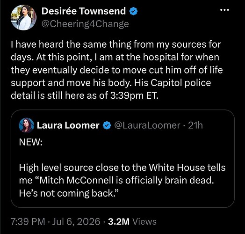This screenshot has height=234, width=245.
Task: Click the 'He's not coming back' line
Action: [68, 193]
